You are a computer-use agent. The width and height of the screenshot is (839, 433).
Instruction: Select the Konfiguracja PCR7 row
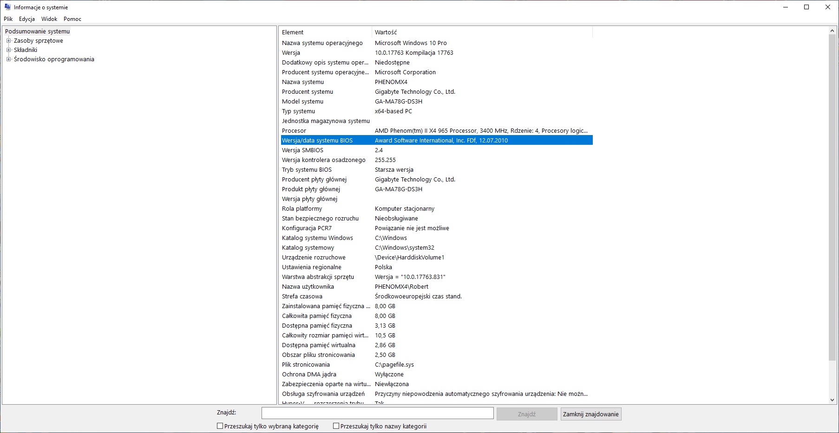[437, 228]
